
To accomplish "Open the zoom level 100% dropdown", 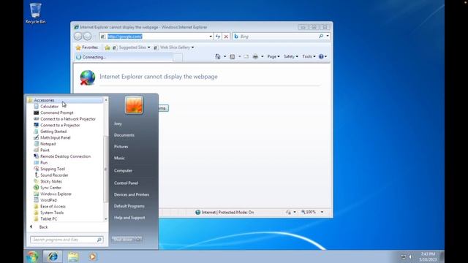I will tap(322, 212).
